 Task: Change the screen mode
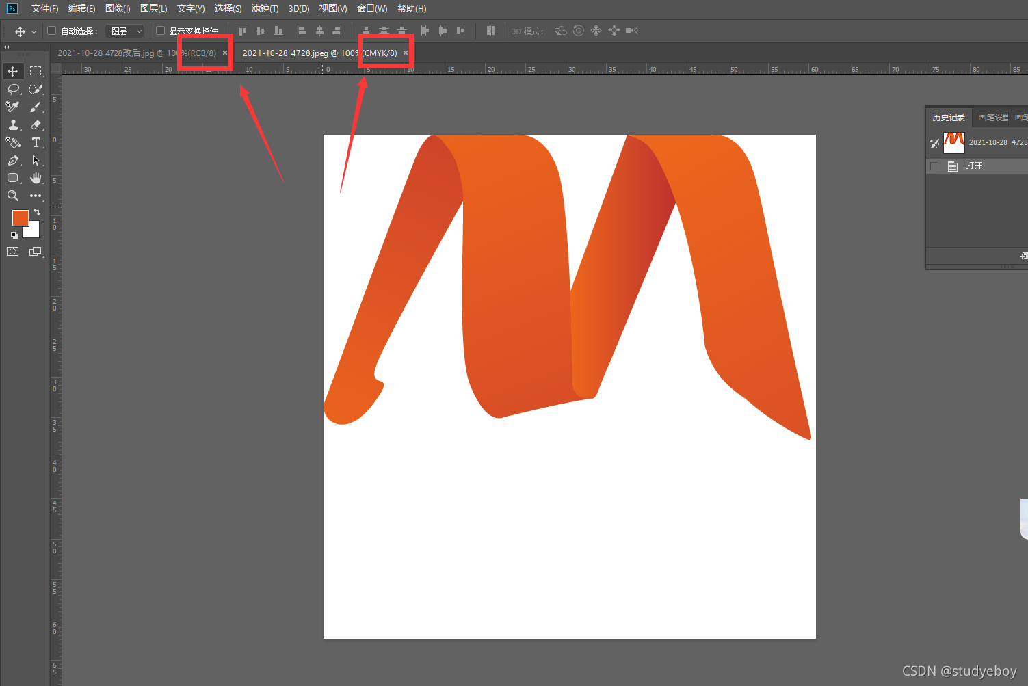pos(36,252)
